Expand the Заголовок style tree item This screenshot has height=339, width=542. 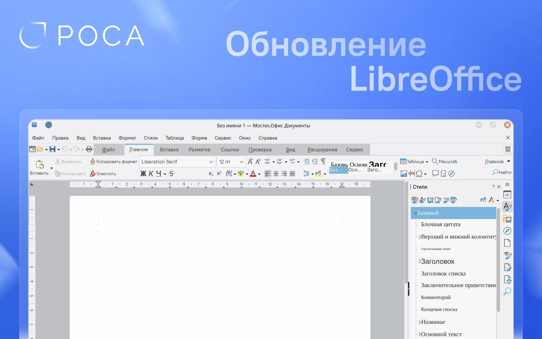pos(419,261)
